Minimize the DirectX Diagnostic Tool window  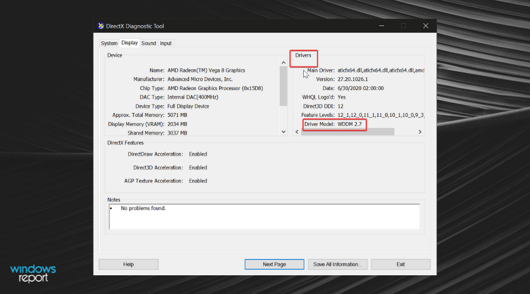(x=382, y=26)
